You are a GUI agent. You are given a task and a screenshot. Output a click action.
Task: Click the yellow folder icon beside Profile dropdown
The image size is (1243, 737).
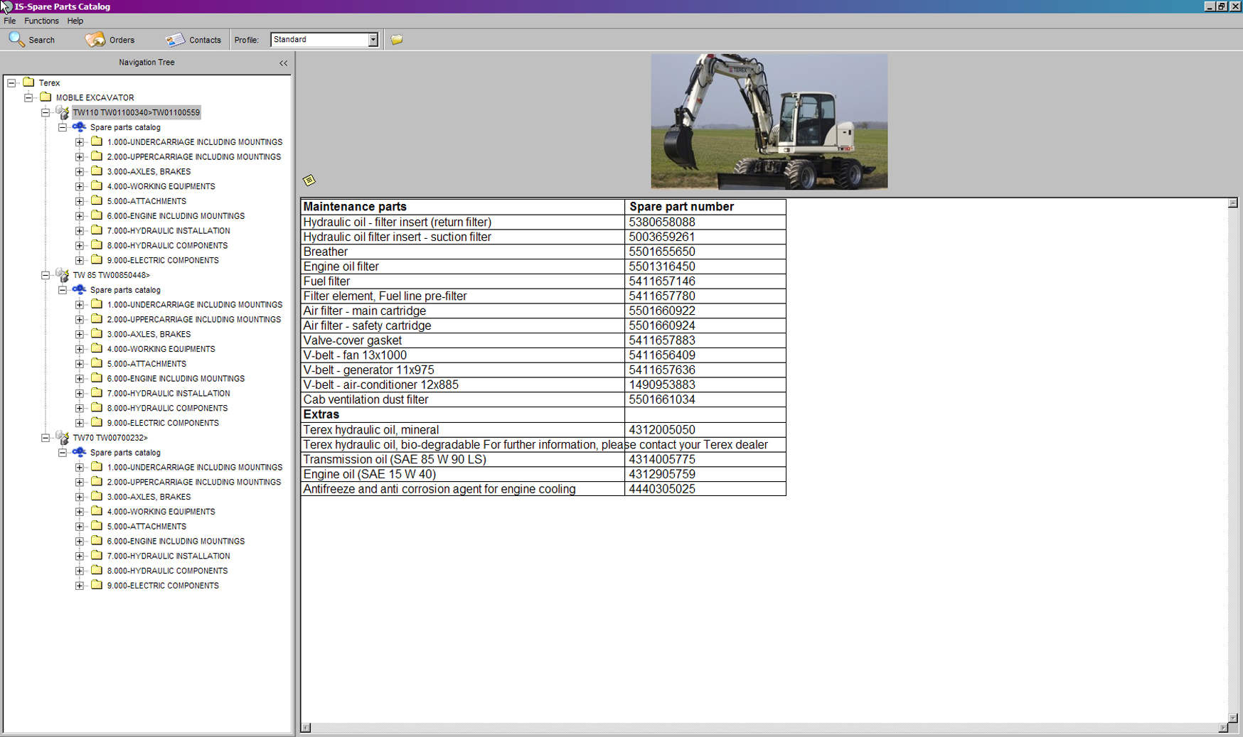[x=397, y=40]
